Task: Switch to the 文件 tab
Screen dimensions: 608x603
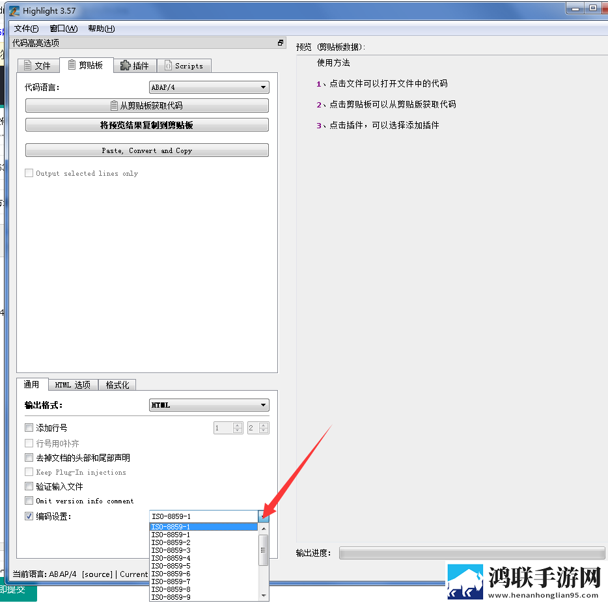Action: click(38, 66)
